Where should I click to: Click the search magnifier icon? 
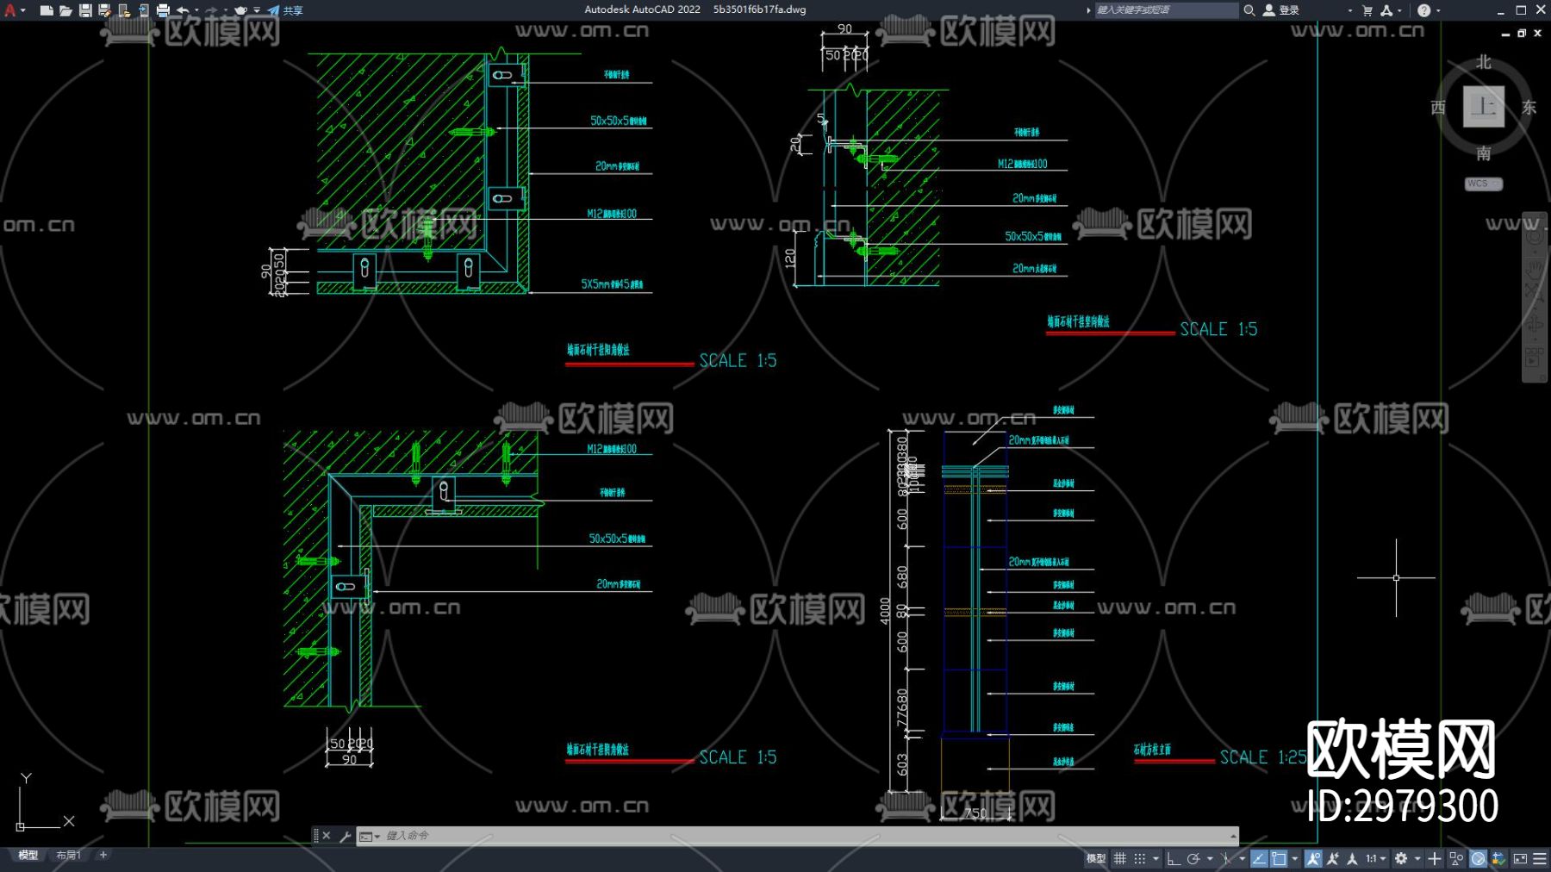coord(1249,10)
